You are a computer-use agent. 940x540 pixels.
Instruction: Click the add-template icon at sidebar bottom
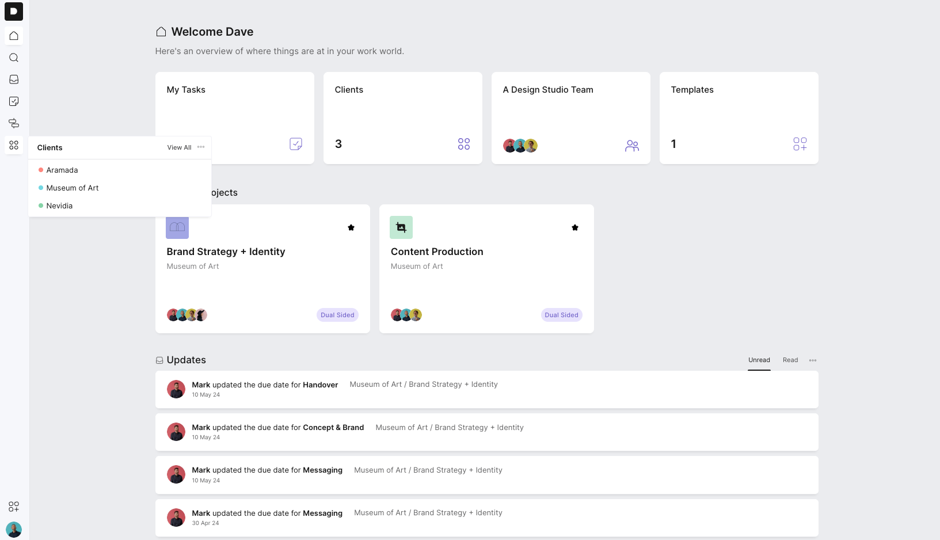(14, 507)
